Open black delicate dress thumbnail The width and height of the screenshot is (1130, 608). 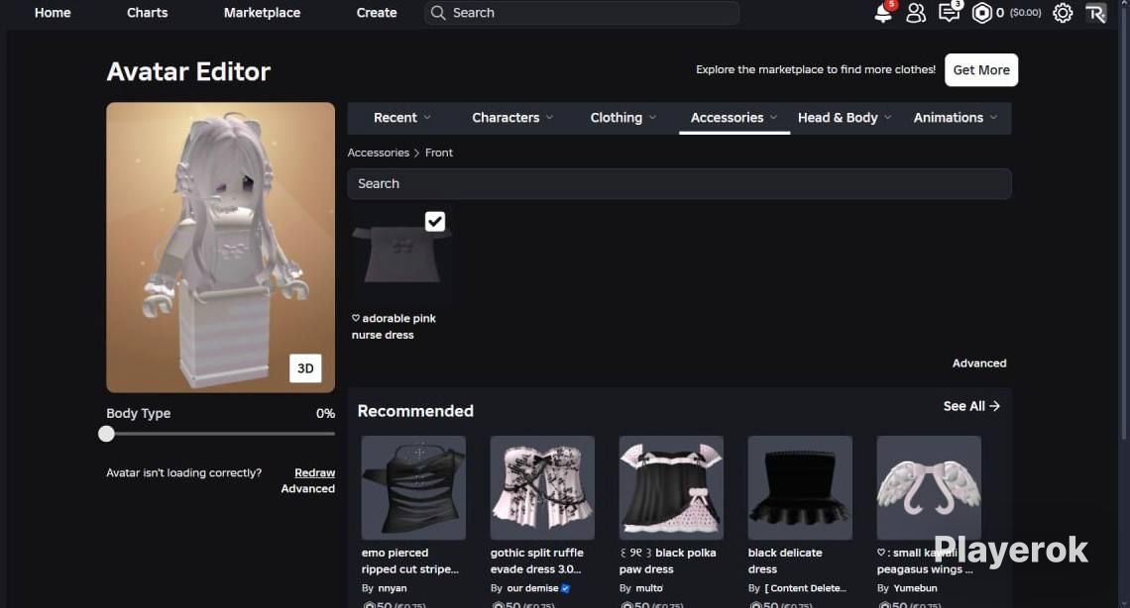click(800, 487)
